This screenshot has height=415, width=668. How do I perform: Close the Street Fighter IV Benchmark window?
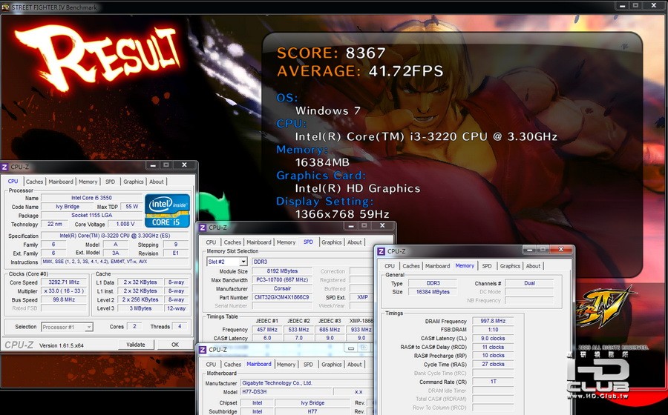click(654, 5)
